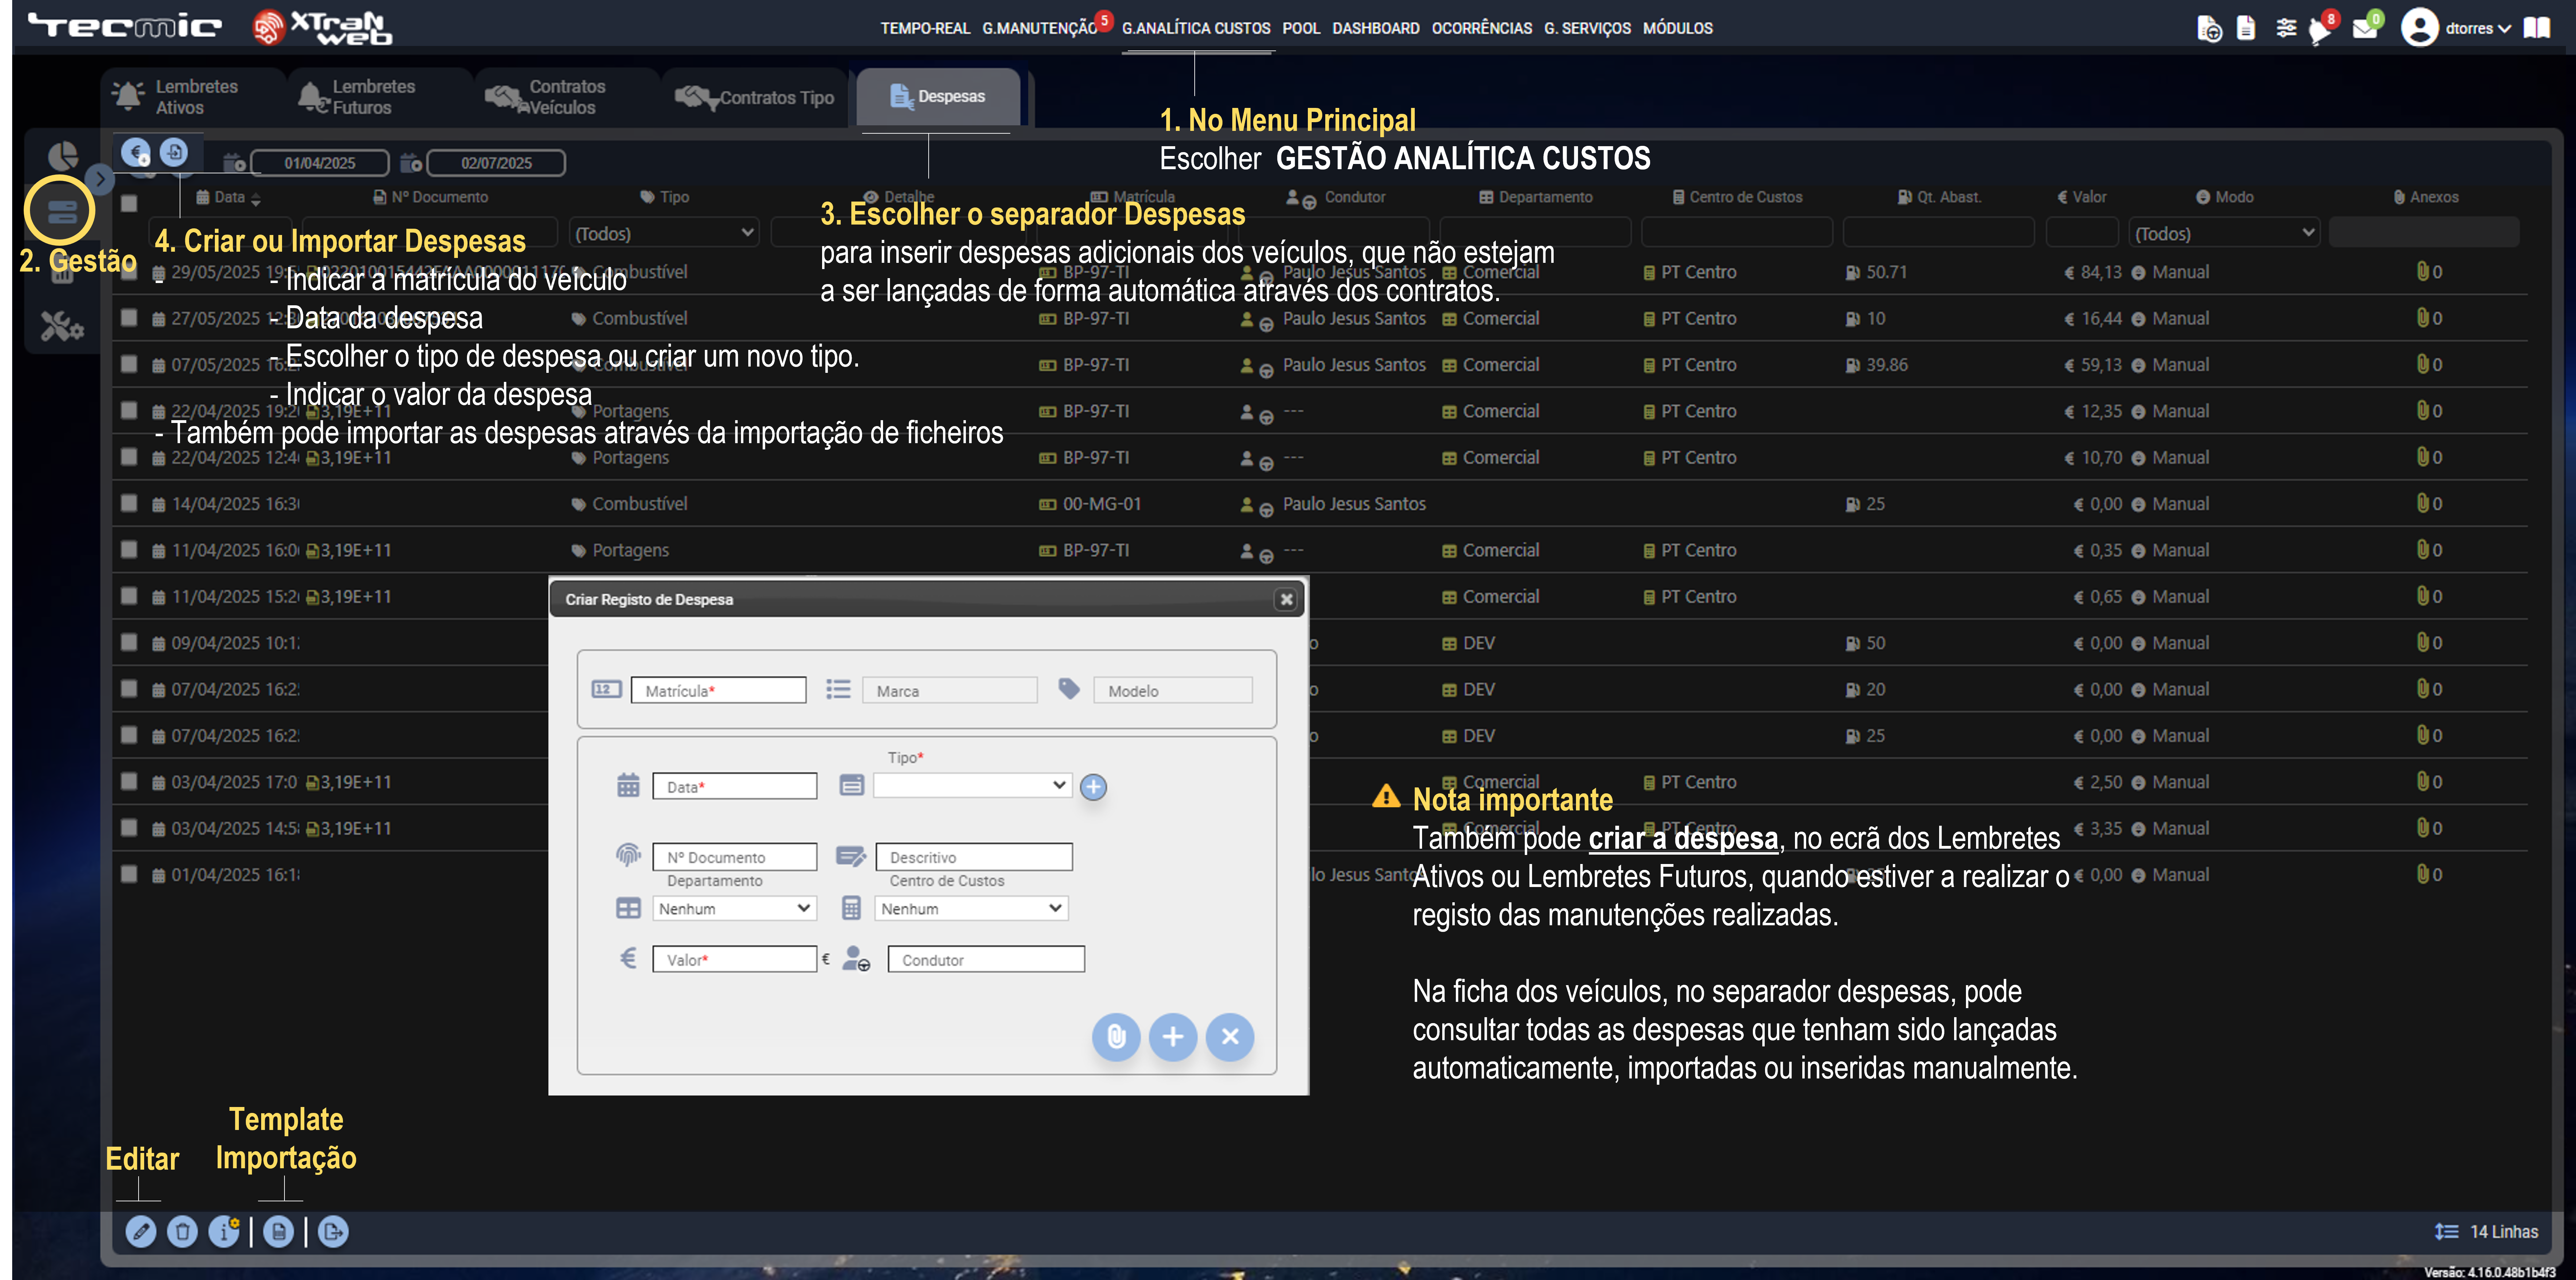Open the tools and settings sidebar icon
2576x1280 pixels.
pyautogui.click(x=62, y=326)
